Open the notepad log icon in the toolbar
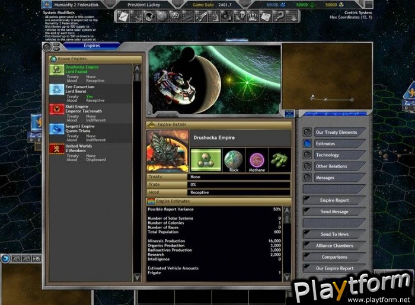This screenshot has height=305, width=415. click(x=123, y=17)
